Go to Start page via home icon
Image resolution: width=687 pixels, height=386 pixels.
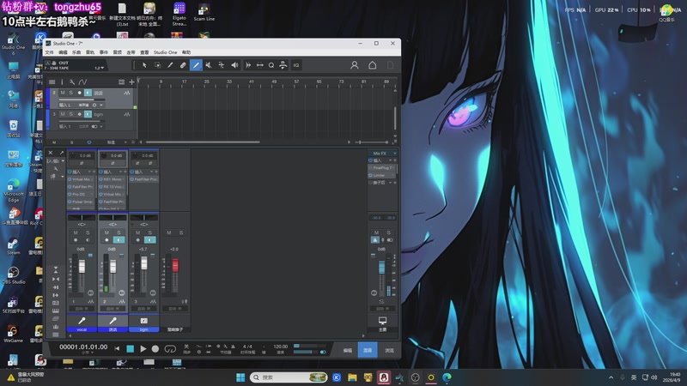coord(372,65)
